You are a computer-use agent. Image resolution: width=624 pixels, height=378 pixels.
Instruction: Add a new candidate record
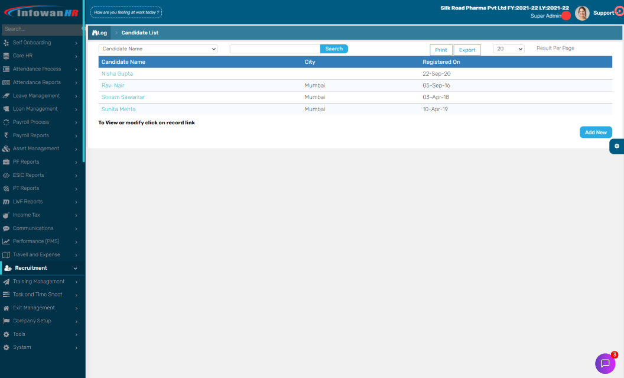(x=596, y=132)
